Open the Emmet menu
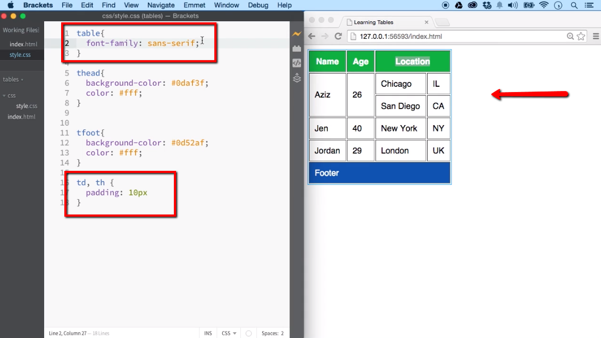 click(x=194, y=5)
